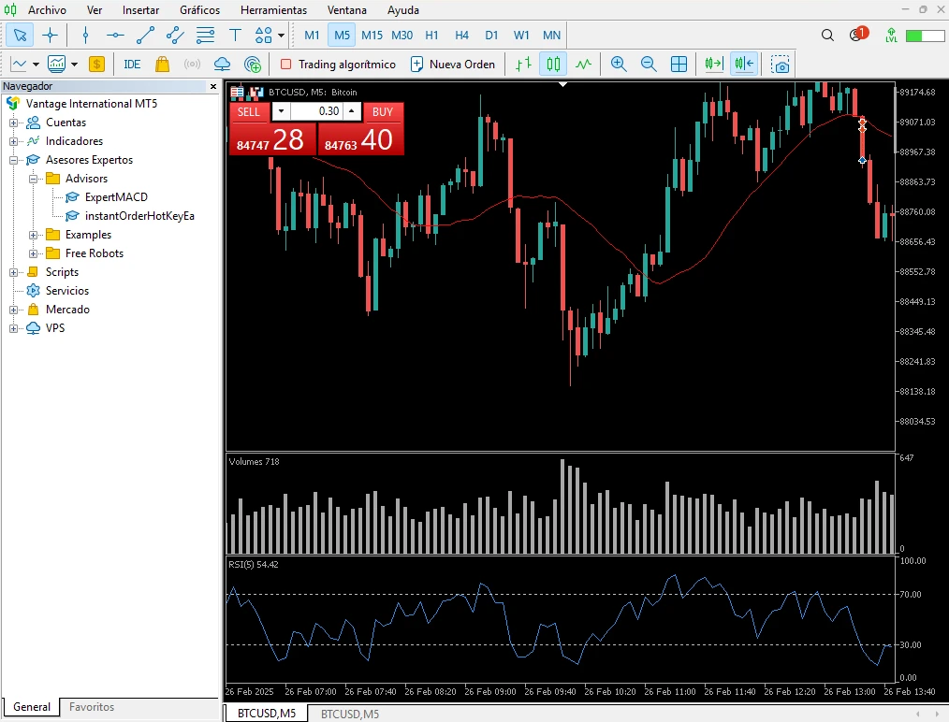Image resolution: width=949 pixels, height=722 pixels.
Task: Switch to the Favoritos tab
Action: point(91,707)
